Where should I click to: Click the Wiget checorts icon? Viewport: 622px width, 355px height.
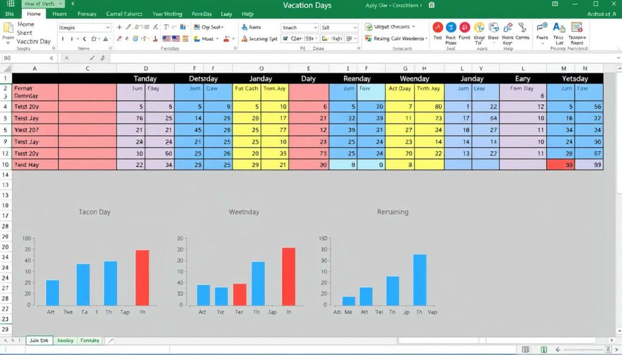[x=369, y=27]
